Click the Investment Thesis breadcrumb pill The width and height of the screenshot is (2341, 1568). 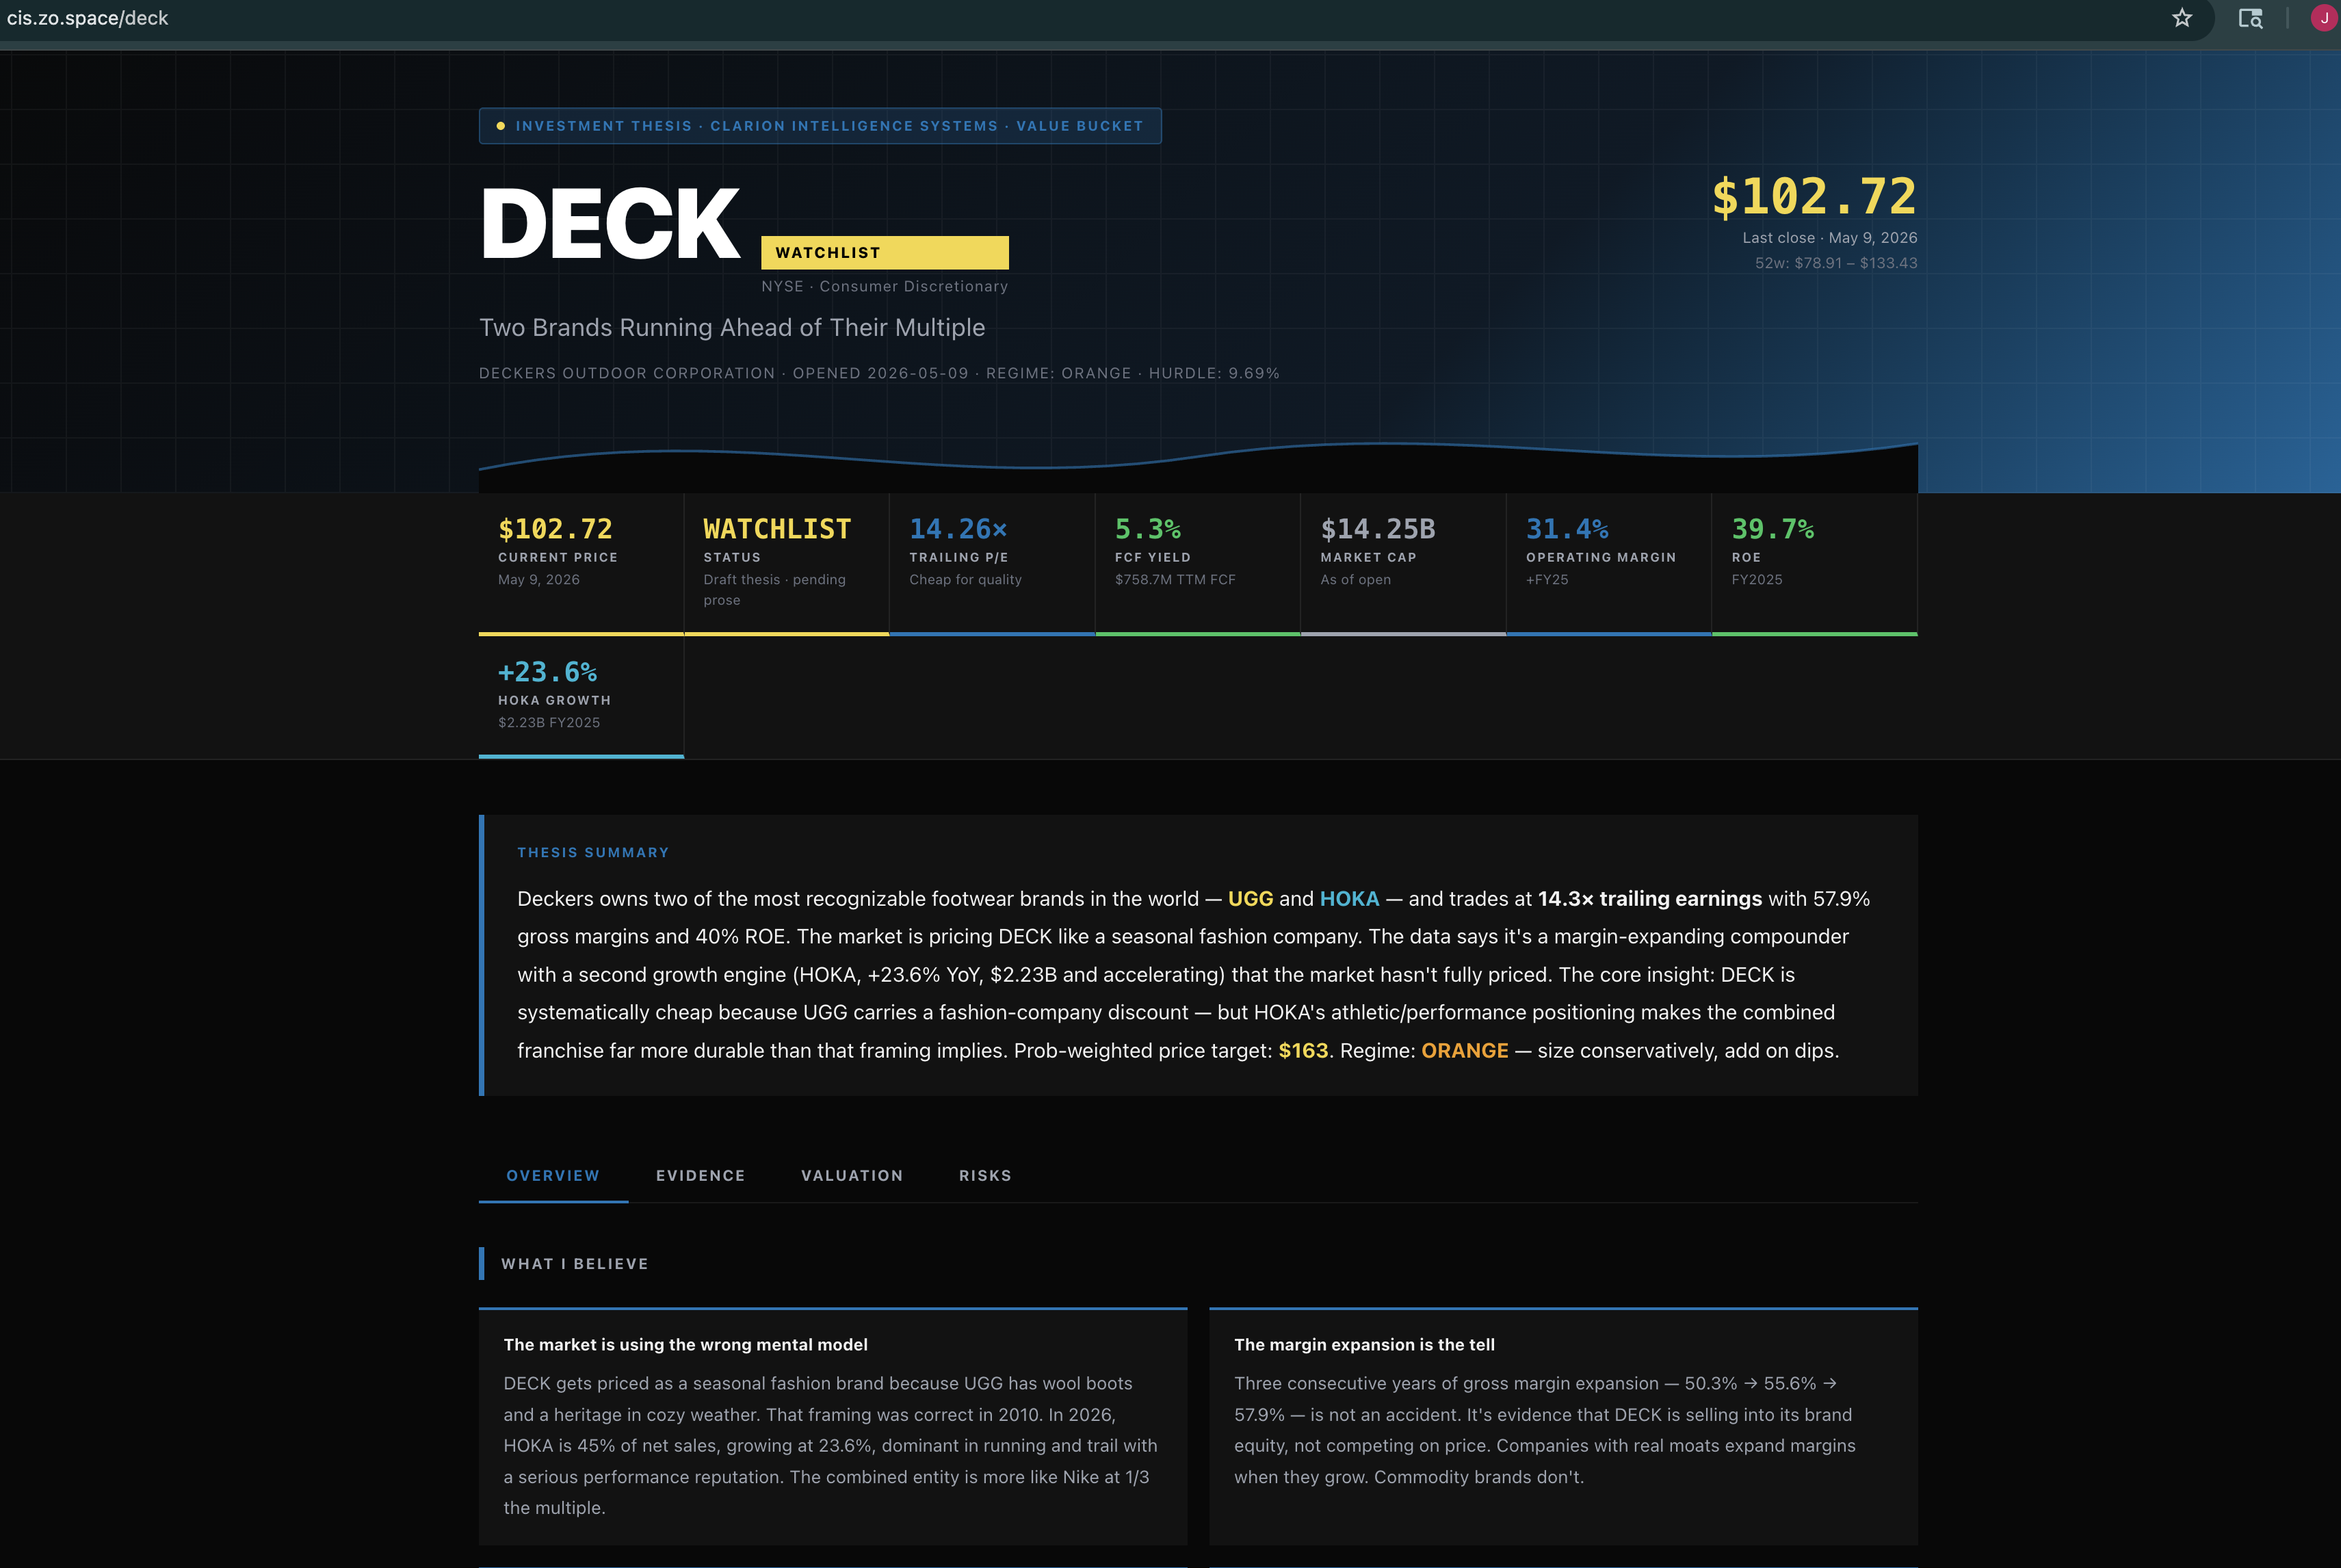[820, 126]
